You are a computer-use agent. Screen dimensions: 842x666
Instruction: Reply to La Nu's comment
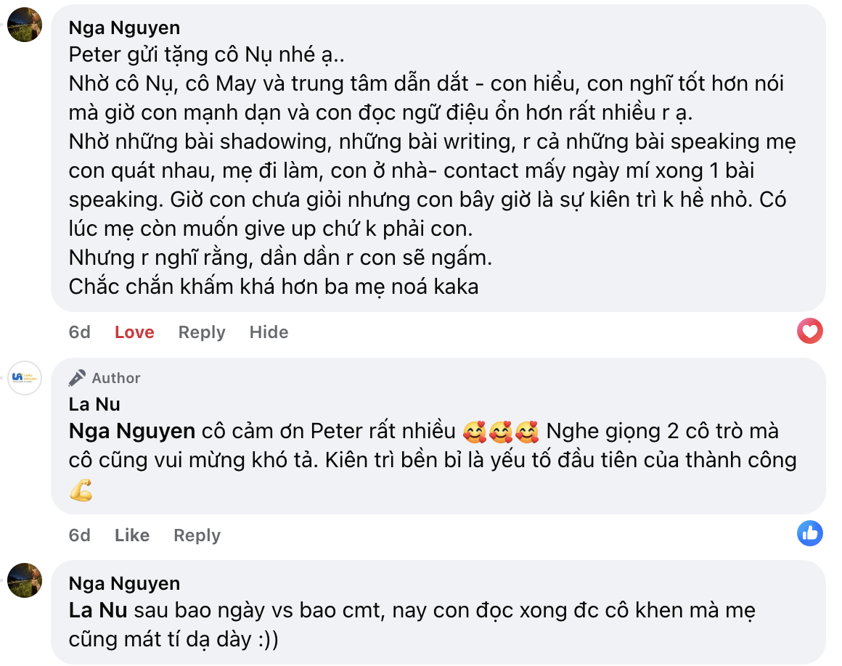(196, 535)
